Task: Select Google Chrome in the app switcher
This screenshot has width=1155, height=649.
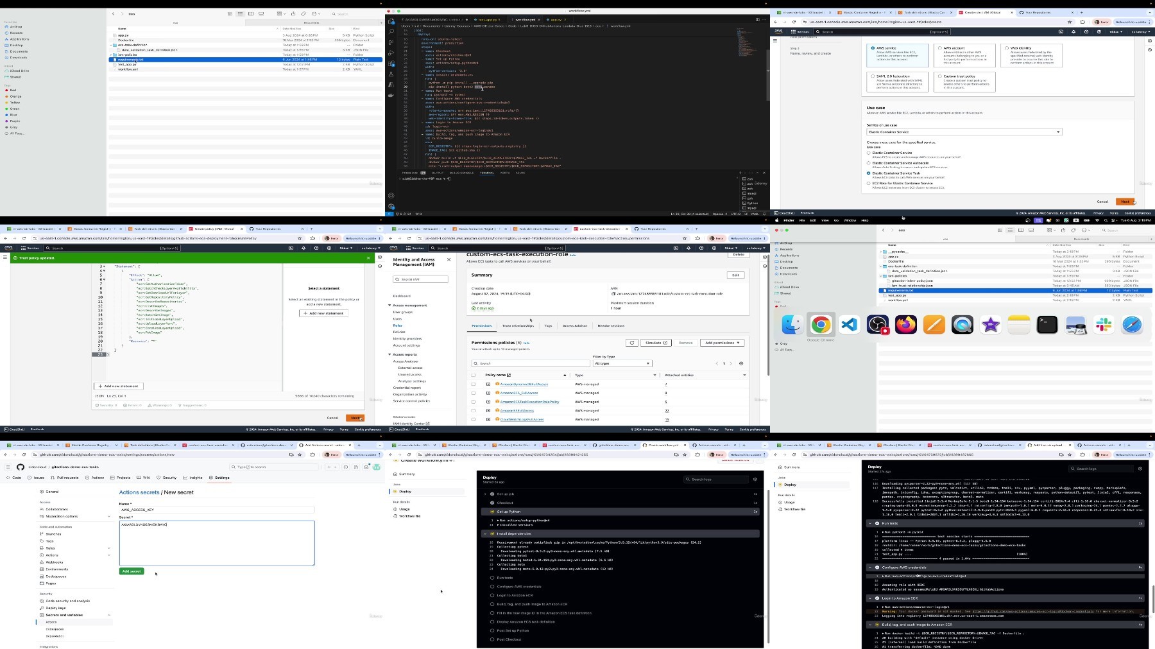Action: tap(821, 325)
